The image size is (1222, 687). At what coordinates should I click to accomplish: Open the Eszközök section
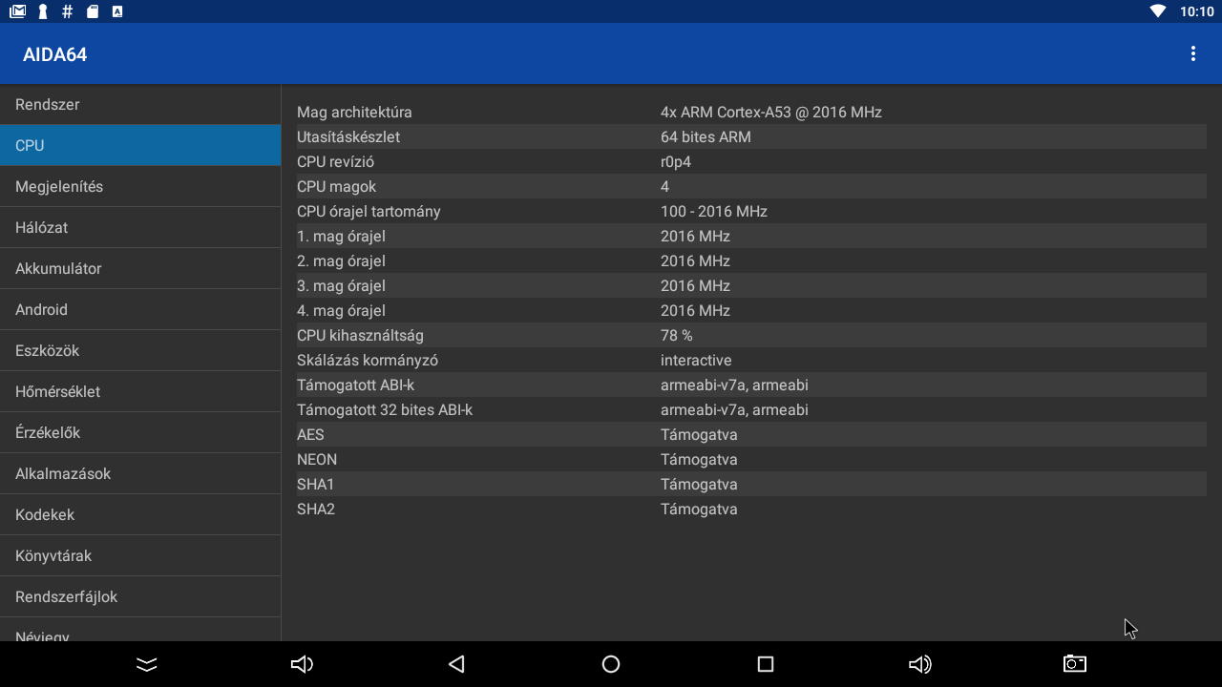click(x=140, y=350)
